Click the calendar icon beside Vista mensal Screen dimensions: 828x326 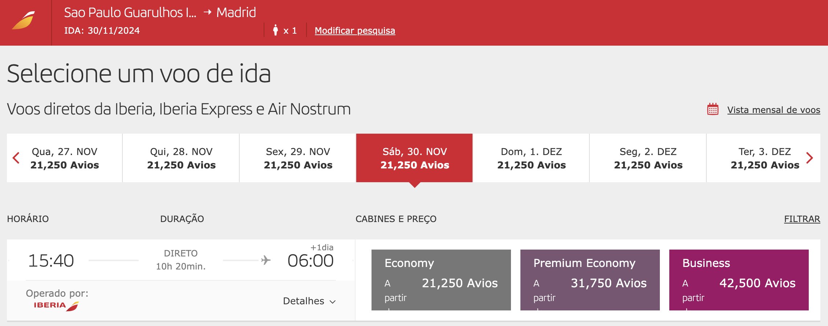[x=713, y=109]
